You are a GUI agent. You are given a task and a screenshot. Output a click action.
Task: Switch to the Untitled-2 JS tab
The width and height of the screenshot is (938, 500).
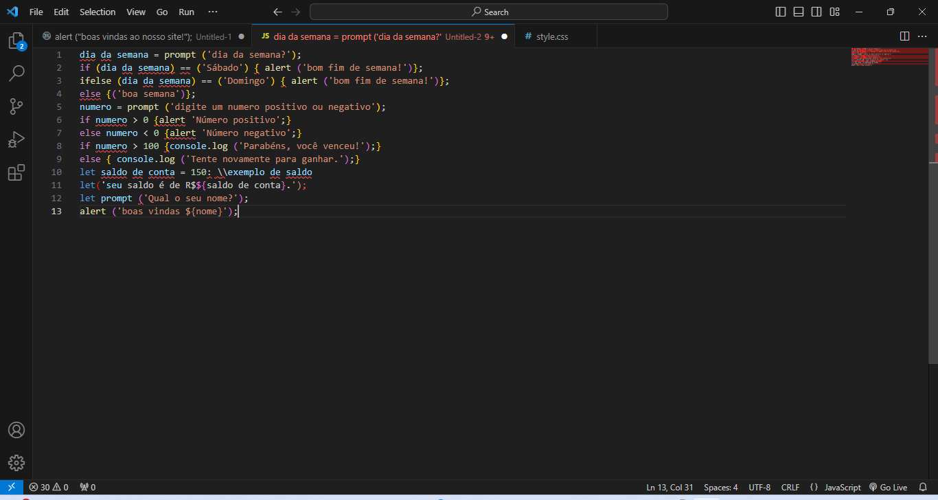click(x=383, y=36)
